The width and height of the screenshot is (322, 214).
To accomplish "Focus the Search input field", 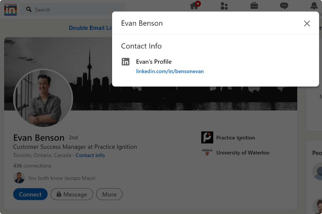I will 73,10.
